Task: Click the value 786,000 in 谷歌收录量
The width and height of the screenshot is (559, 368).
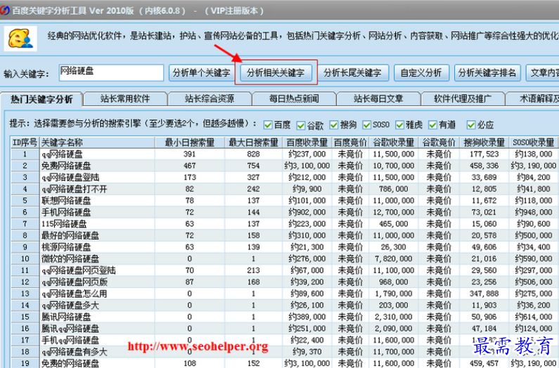Action: coord(394,189)
